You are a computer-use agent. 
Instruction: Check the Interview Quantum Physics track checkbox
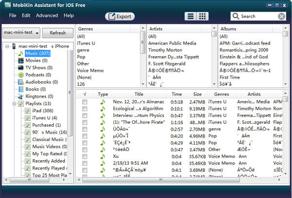(85, 115)
